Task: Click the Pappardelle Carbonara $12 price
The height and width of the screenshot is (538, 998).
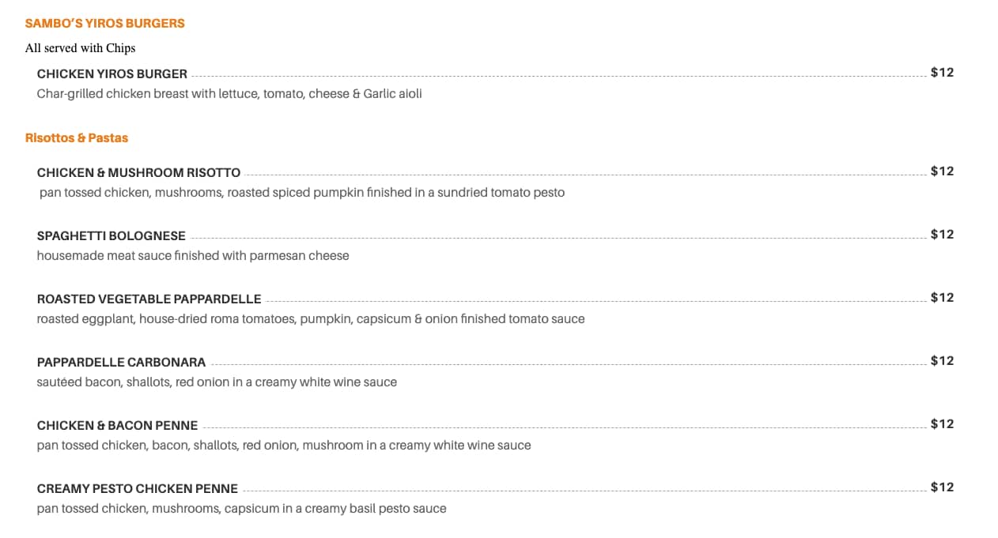Action: 942,361
